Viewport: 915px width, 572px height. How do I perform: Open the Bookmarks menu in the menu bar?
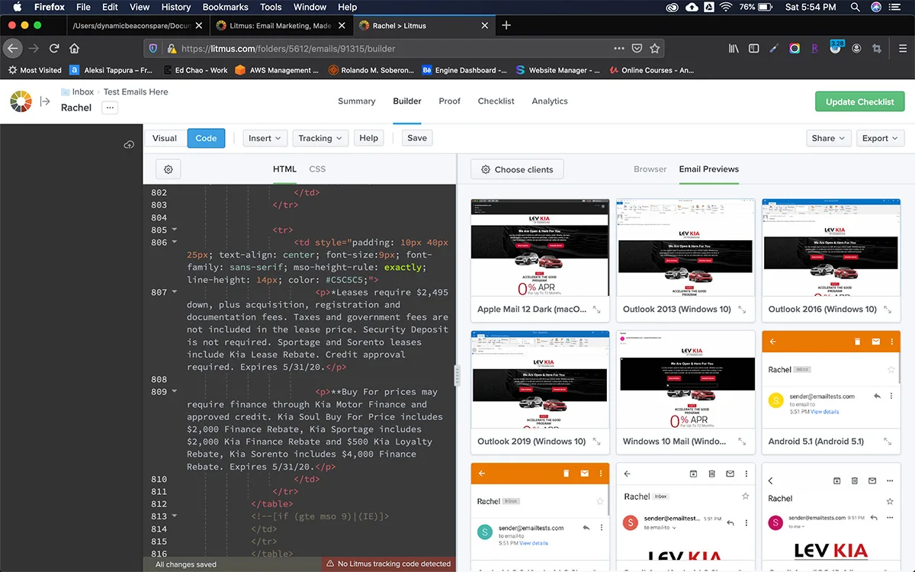pyautogui.click(x=226, y=7)
